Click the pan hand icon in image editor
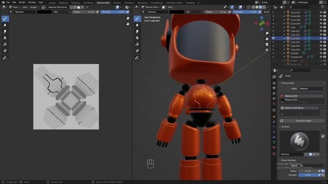Viewport: 328px width, 184px height. click(x=128, y=24)
